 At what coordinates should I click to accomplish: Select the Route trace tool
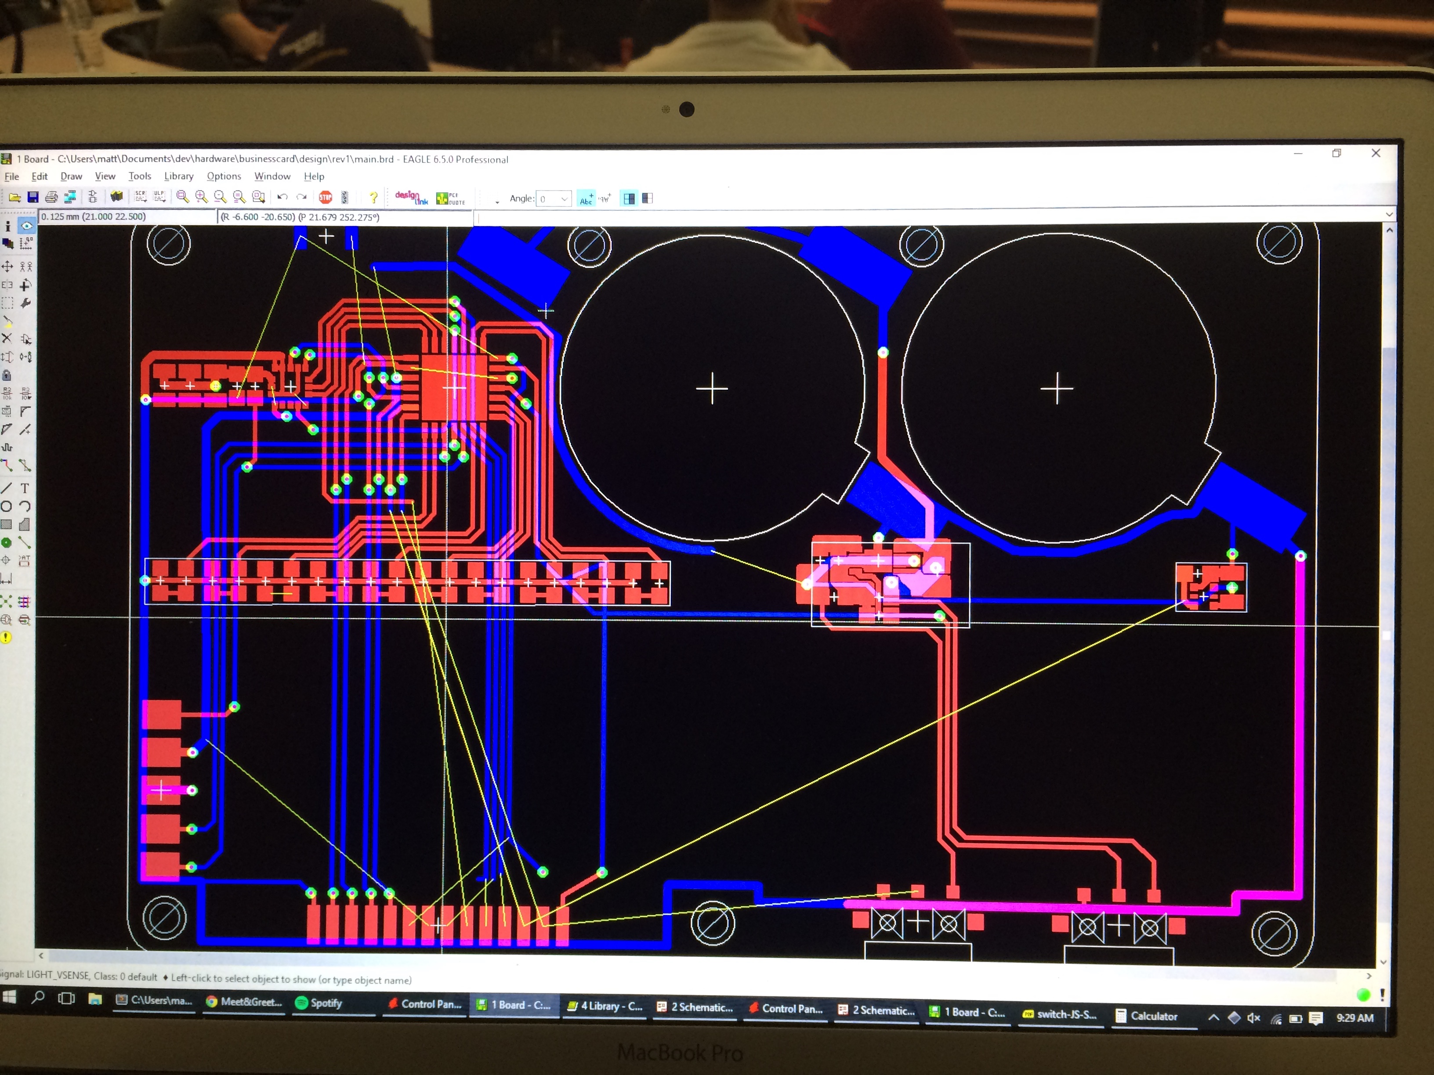tap(7, 465)
